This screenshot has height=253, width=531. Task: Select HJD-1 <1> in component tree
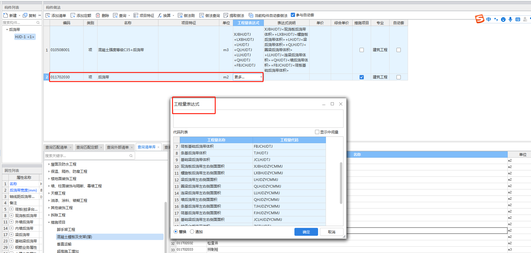pyautogui.click(x=25, y=37)
